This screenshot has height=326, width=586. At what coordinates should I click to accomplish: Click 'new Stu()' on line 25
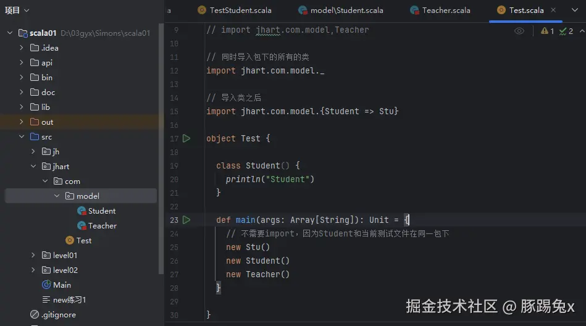[248, 247]
